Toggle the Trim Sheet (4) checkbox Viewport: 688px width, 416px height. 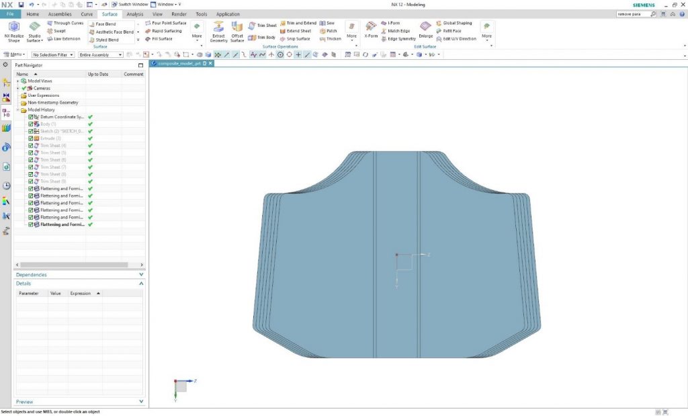pos(31,146)
